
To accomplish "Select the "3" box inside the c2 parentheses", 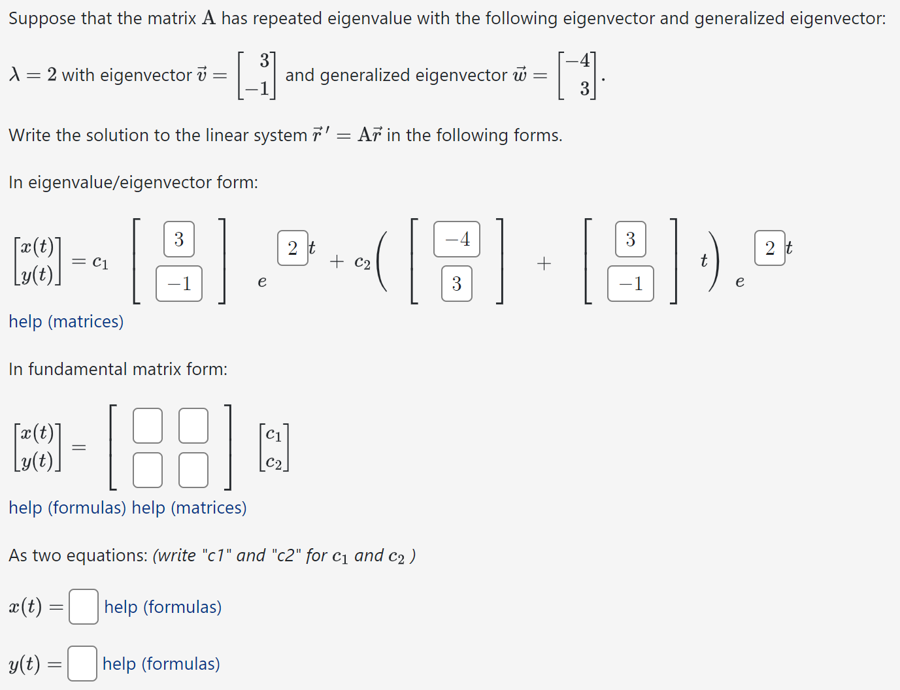I will 629,240.
